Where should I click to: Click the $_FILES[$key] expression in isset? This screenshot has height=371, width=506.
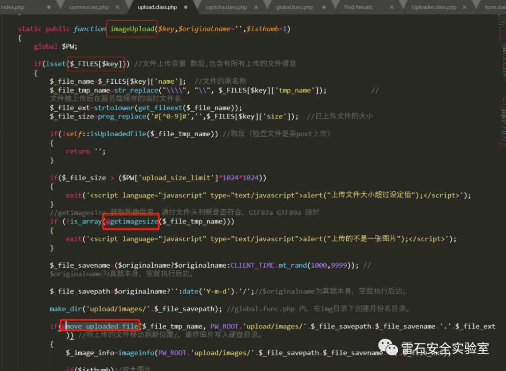[x=96, y=64]
